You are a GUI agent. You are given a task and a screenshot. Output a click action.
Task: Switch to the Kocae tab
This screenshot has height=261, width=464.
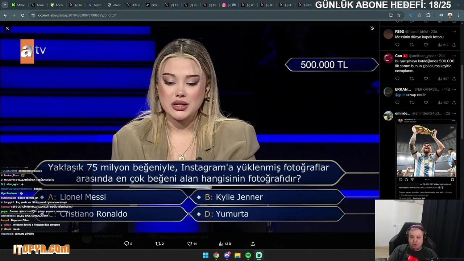(x=57, y=5)
